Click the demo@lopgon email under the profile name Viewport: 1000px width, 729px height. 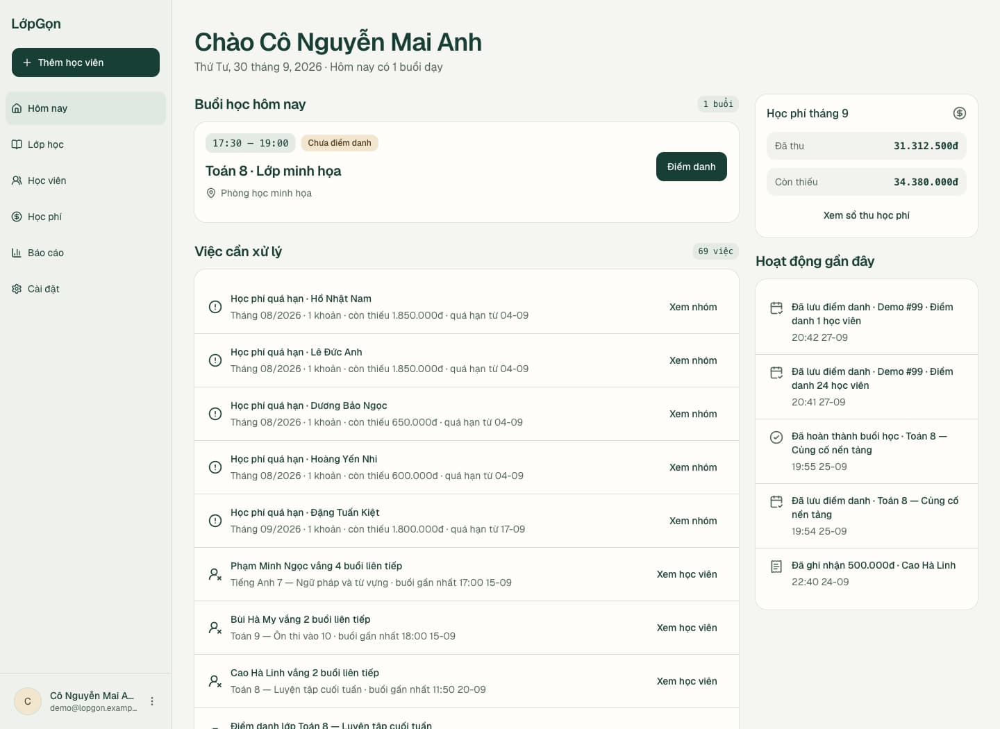(94, 708)
